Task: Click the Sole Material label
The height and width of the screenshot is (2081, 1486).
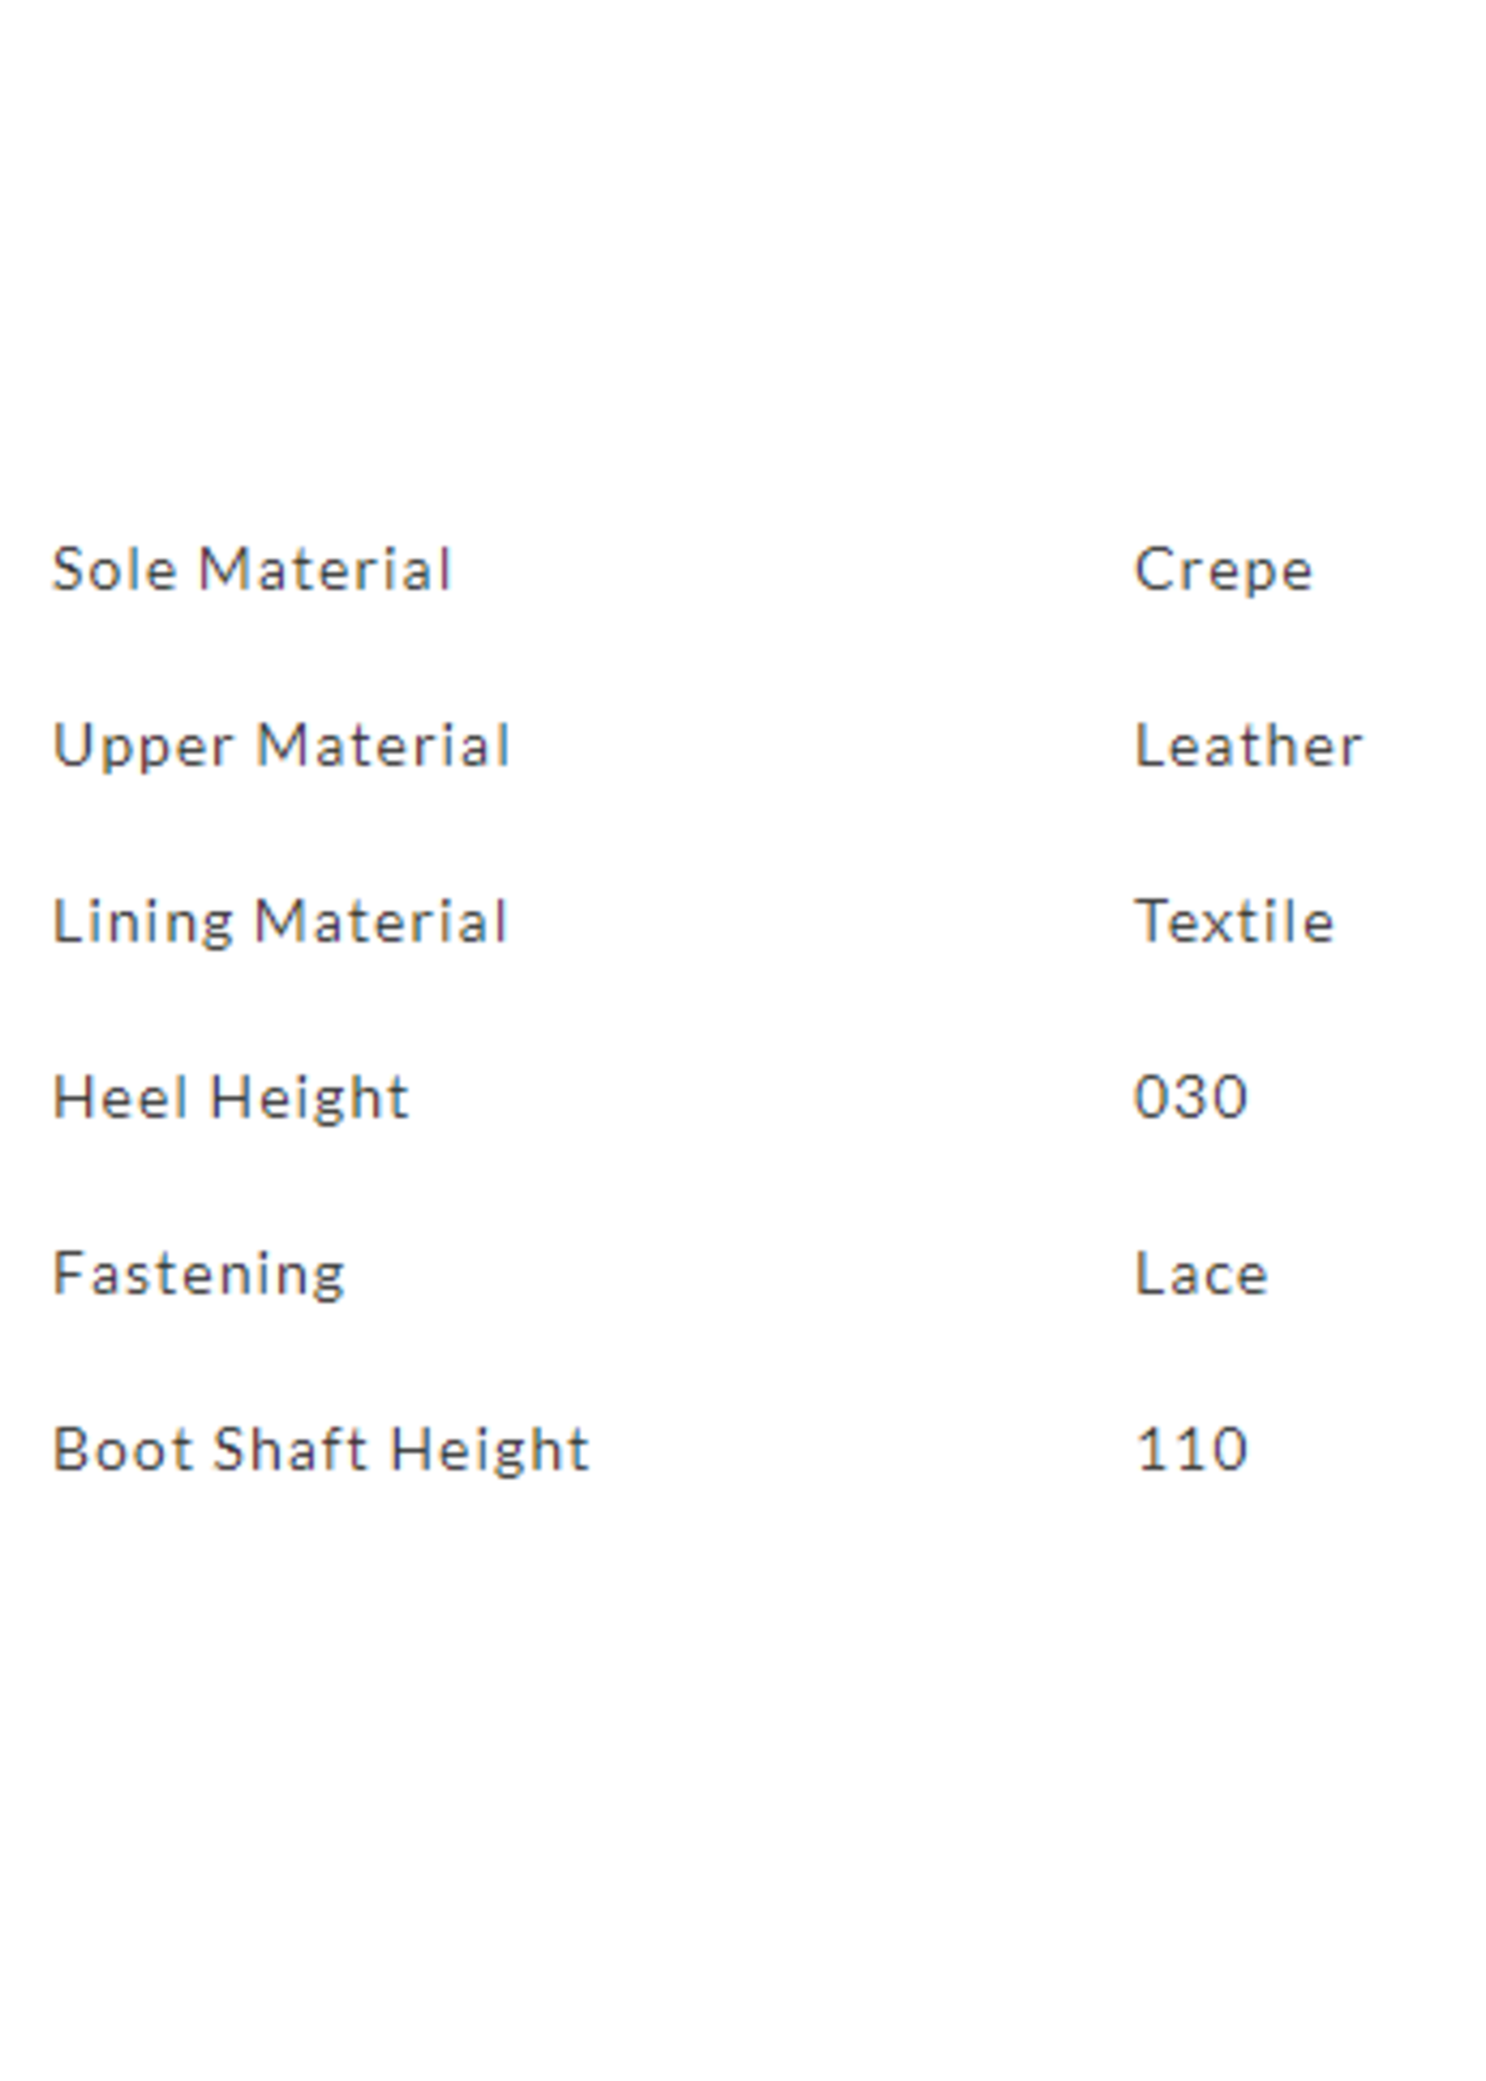Action: [x=253, y=570]
